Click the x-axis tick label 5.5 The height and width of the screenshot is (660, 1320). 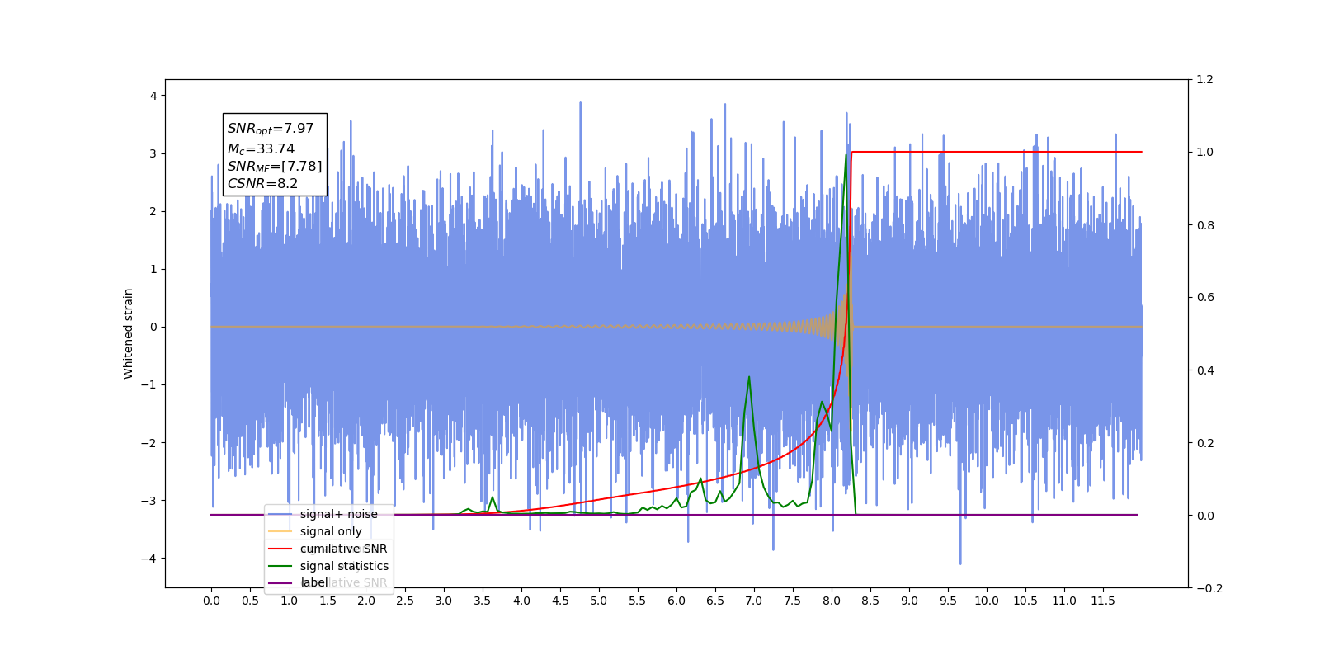[638, 601]
